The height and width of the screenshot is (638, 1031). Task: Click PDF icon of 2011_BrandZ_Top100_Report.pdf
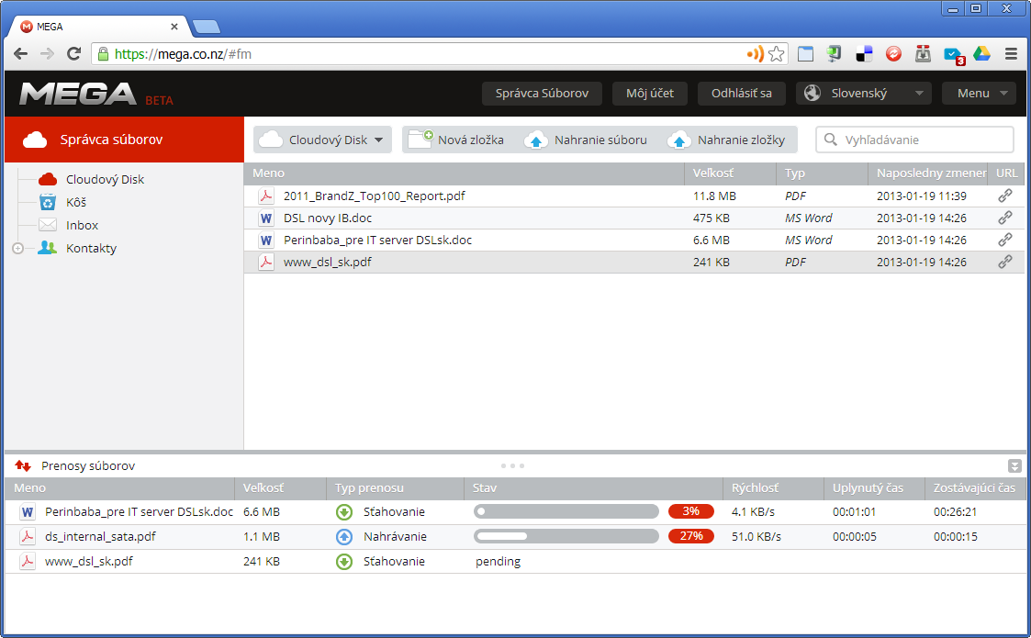[266, 196]
